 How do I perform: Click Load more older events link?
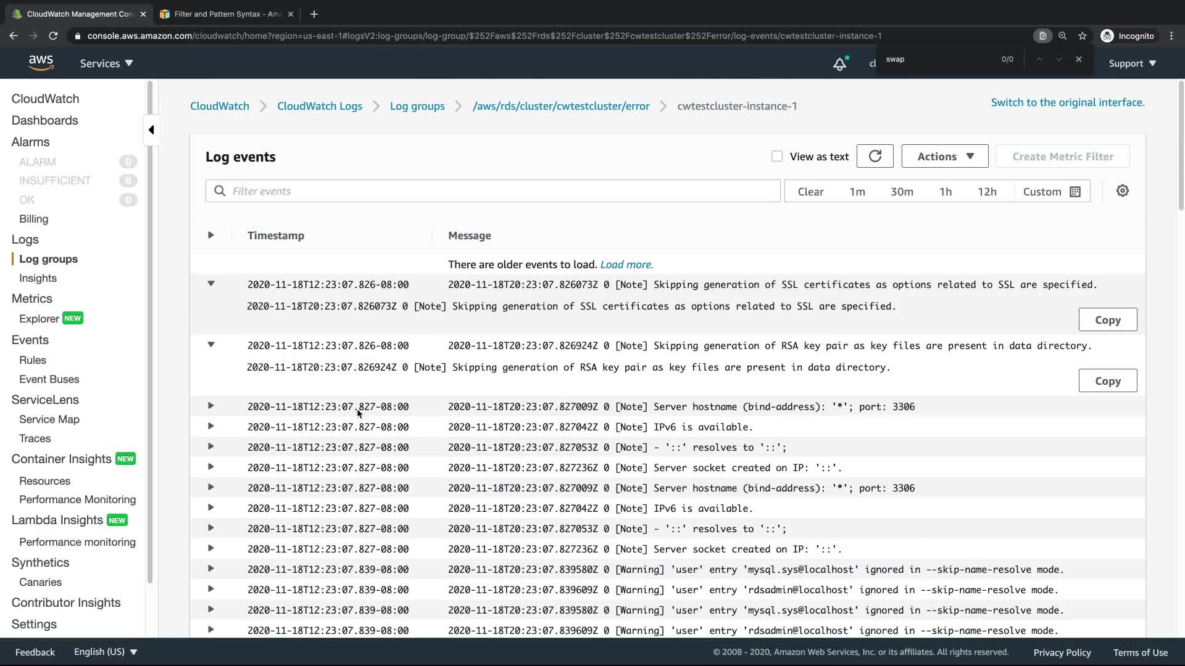pos(626,265)
